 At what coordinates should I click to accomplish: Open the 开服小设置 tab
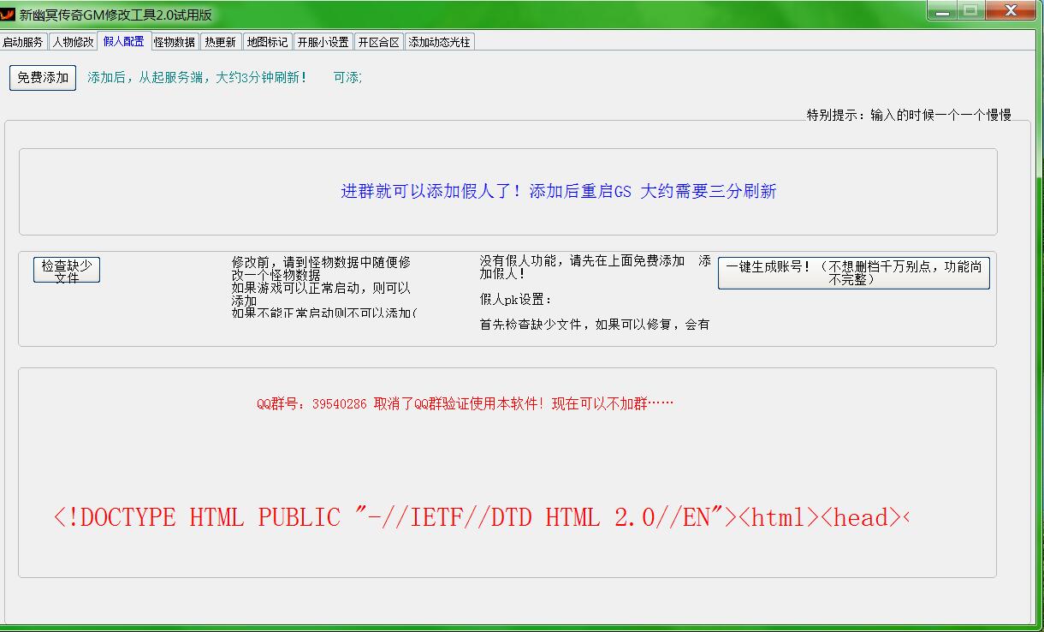pos(323,42)
